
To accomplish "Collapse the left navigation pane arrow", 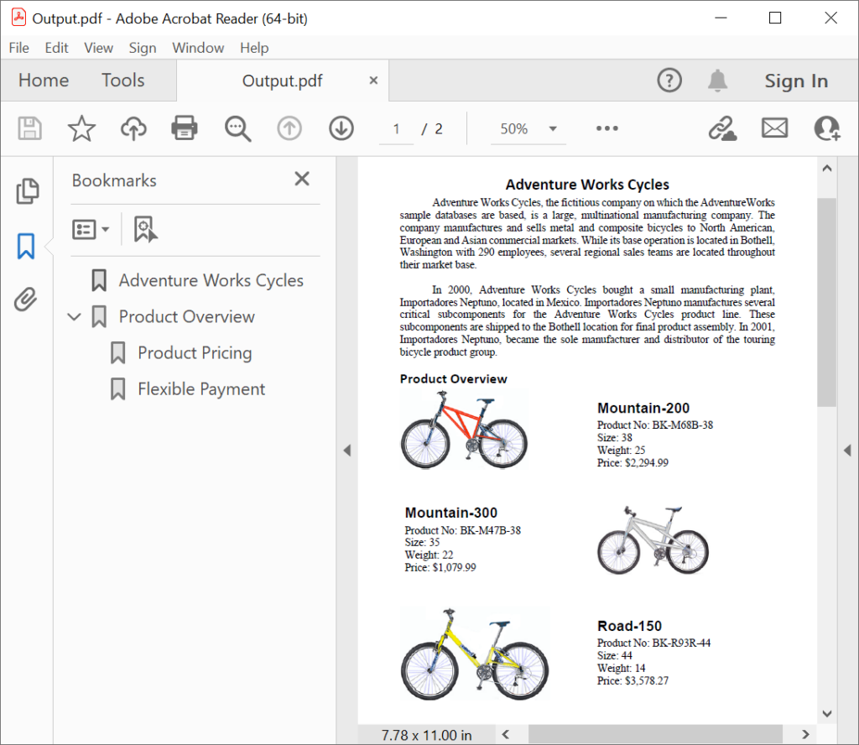I will coord(346,451).
